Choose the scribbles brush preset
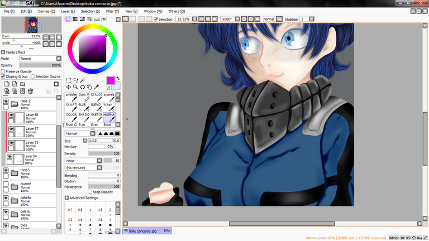 click(x=71, y=97)
